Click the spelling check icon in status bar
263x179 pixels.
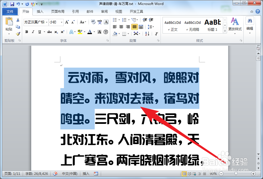55,173
